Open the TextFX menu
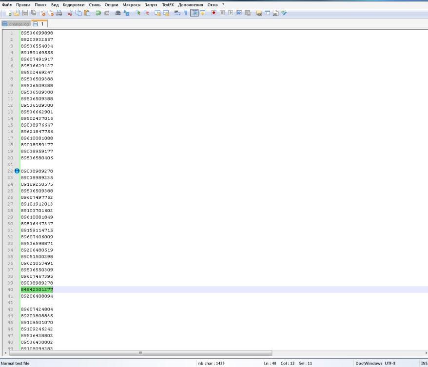This screenshot has height=367, width=428. 168,5
